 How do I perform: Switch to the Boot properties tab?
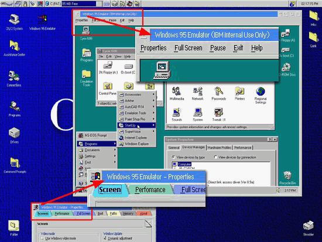click(x=100, y=214)
